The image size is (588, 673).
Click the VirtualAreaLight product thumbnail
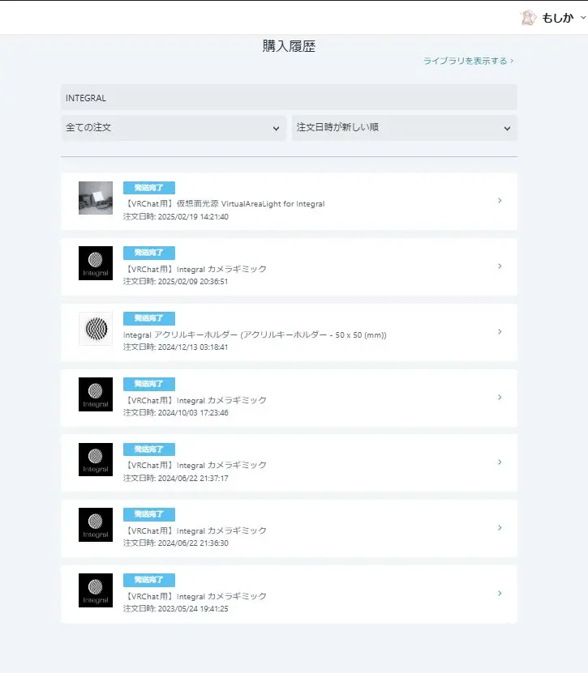coord(96,198)
